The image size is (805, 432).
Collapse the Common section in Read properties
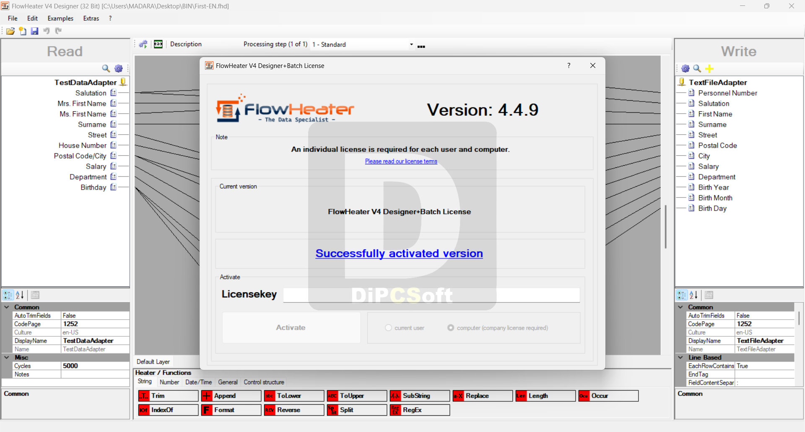[7, 307]
